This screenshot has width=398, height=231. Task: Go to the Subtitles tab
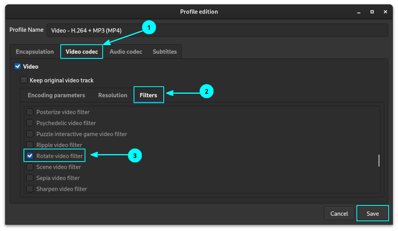click(x=165, y=52)
